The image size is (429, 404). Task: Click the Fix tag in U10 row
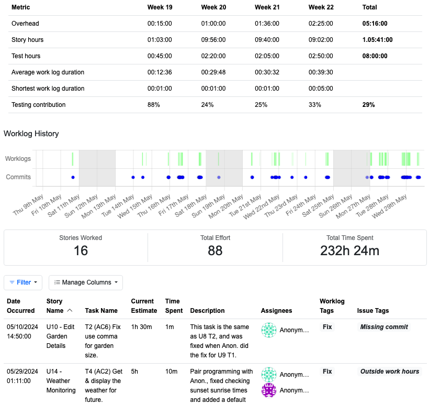coord(327,327)
